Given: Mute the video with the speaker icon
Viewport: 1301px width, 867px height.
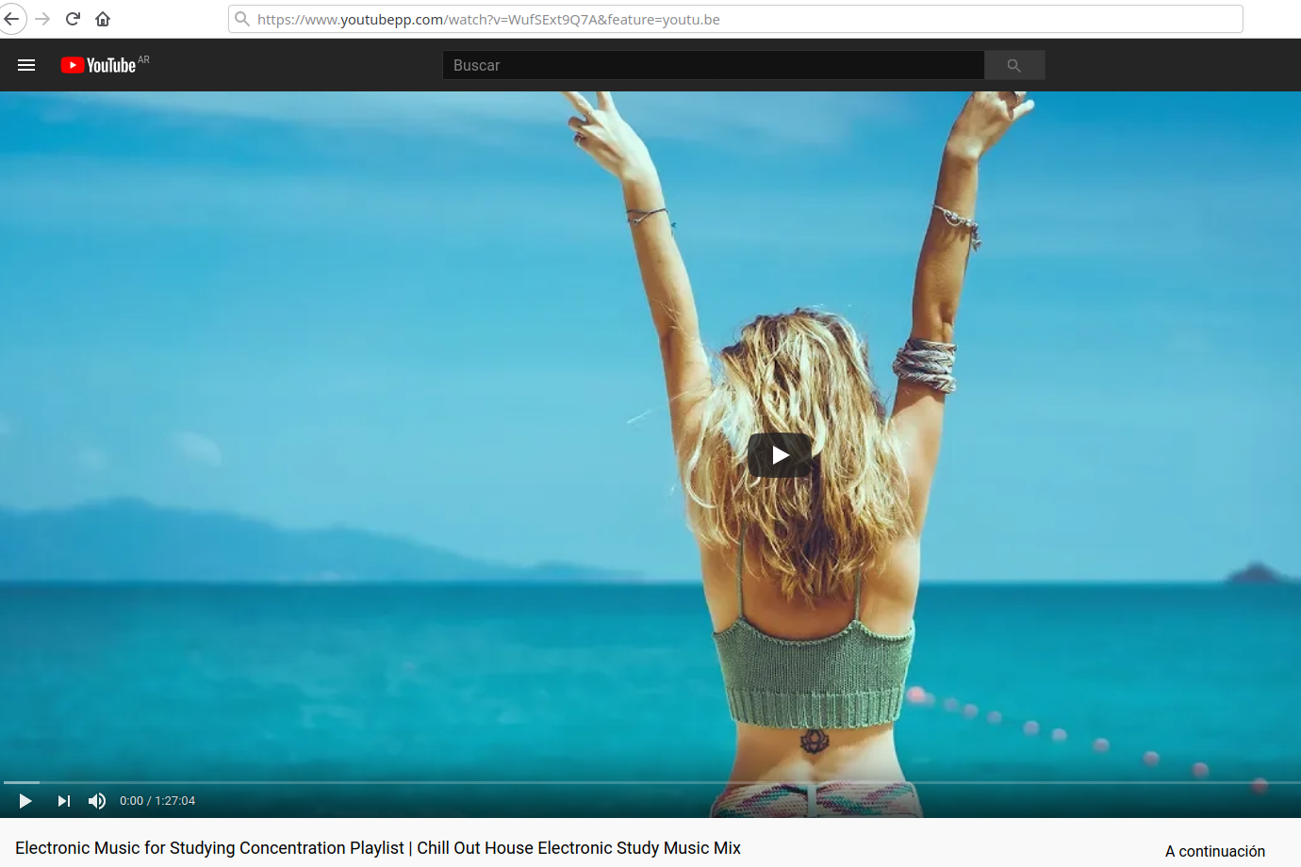Looking at the screenshot, I should (x=97, y=801).
